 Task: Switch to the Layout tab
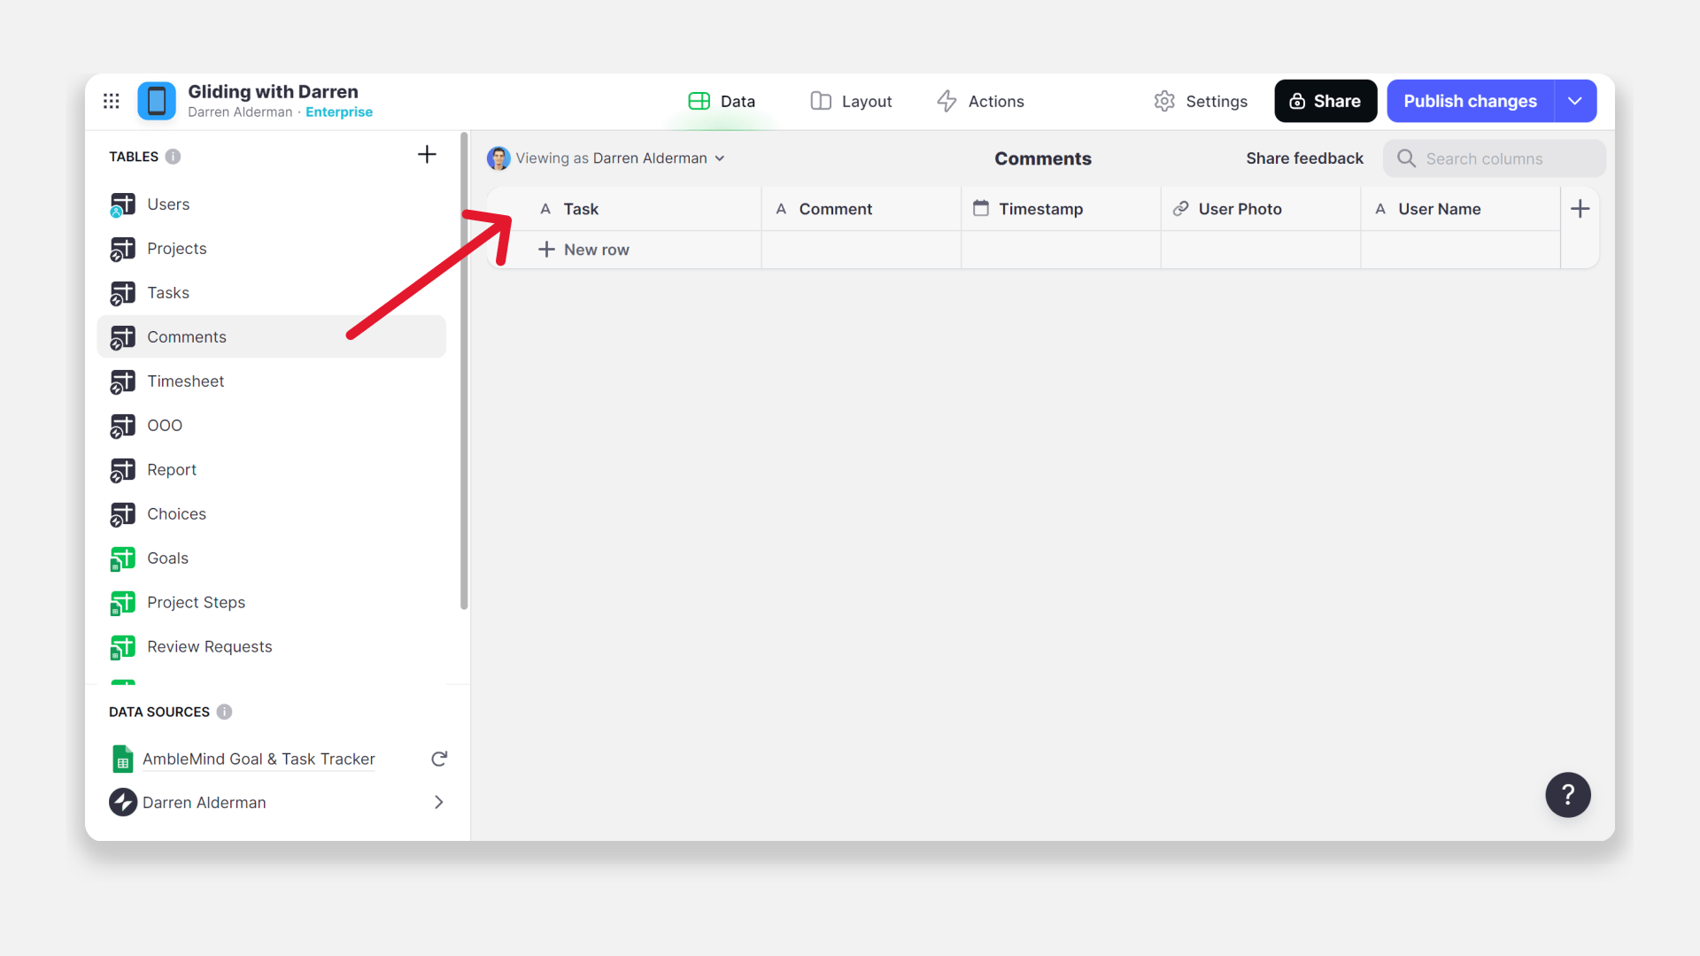(851, 101)
